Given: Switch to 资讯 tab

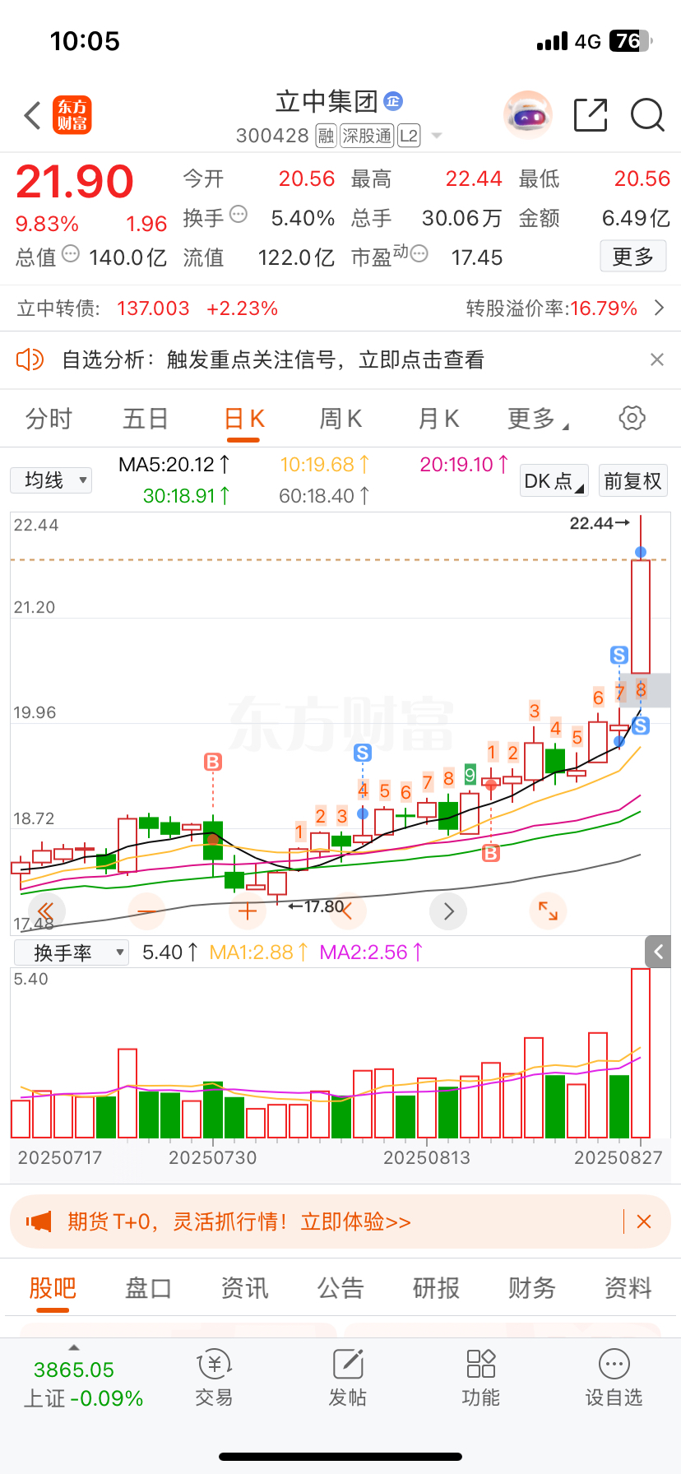Looking at the screenshot, I should (244, 1288).
